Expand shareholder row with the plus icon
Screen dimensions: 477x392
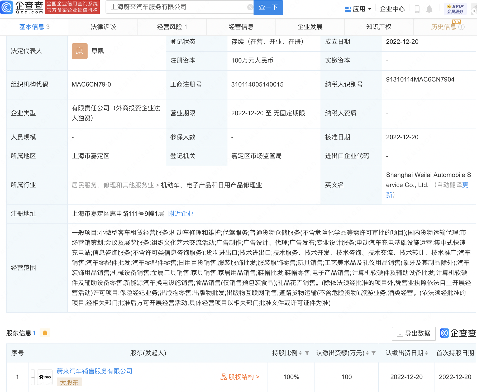click(33, 377)
